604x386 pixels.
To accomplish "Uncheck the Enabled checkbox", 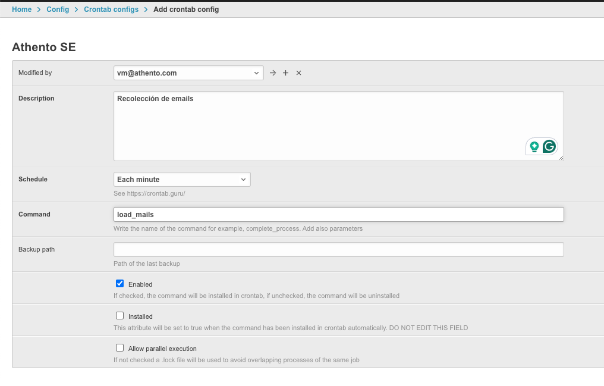I will pyautogui.click(x=119, y=284).
